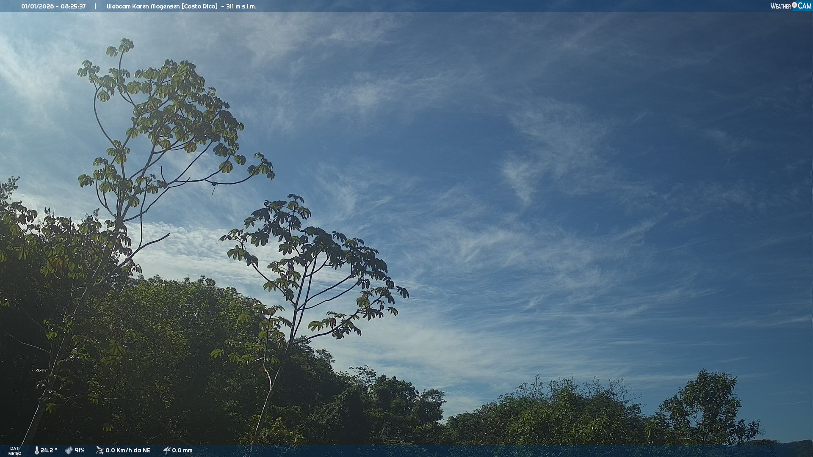Screen dimensions: 813x457
Task: Click the wind anemometer icon
Action: coord(100,450)
